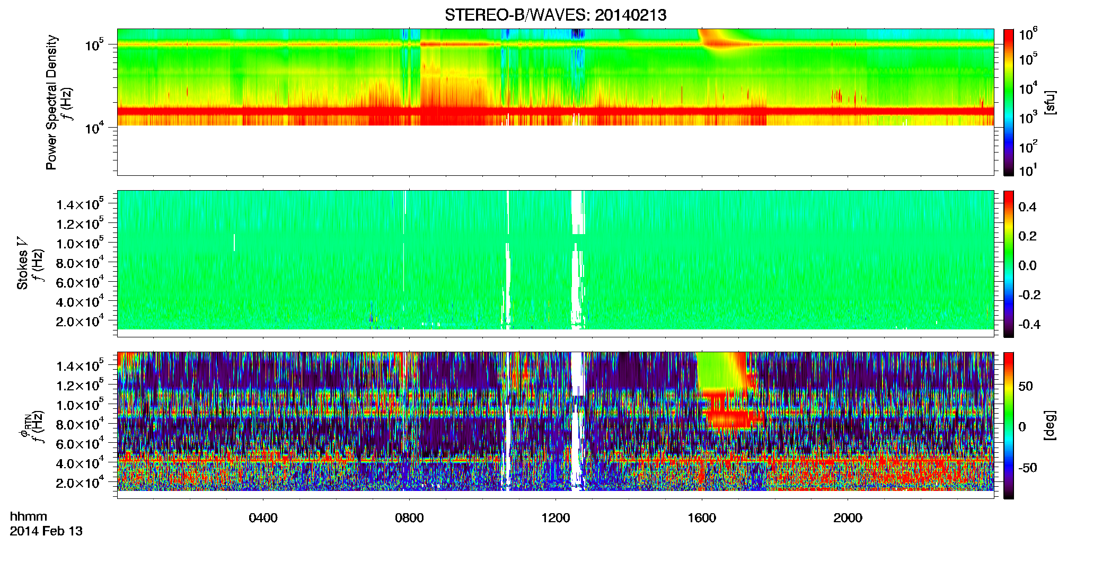Click the φRTN direction spectrogram panel
Image resolution: width=1111 pixels, height=572 pixels.
click(555, 425)
